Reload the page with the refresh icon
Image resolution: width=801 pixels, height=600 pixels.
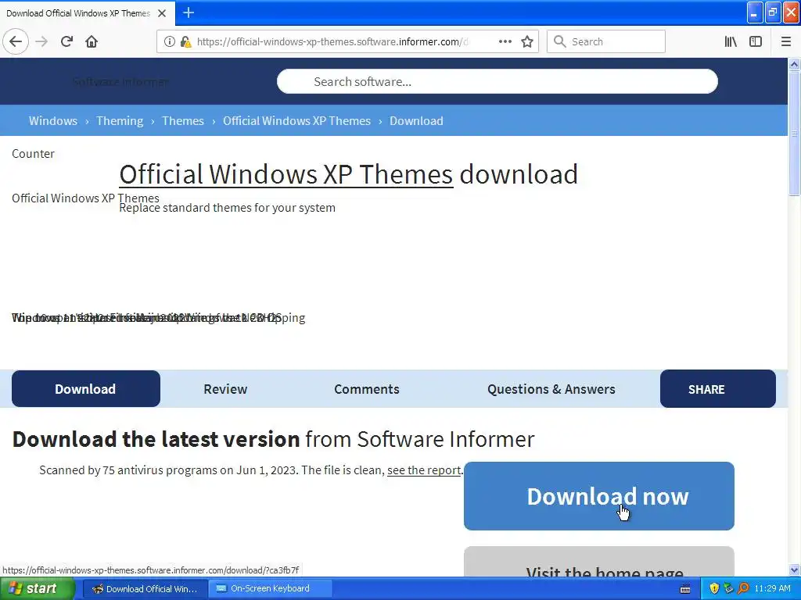click(x=66, y=41)
